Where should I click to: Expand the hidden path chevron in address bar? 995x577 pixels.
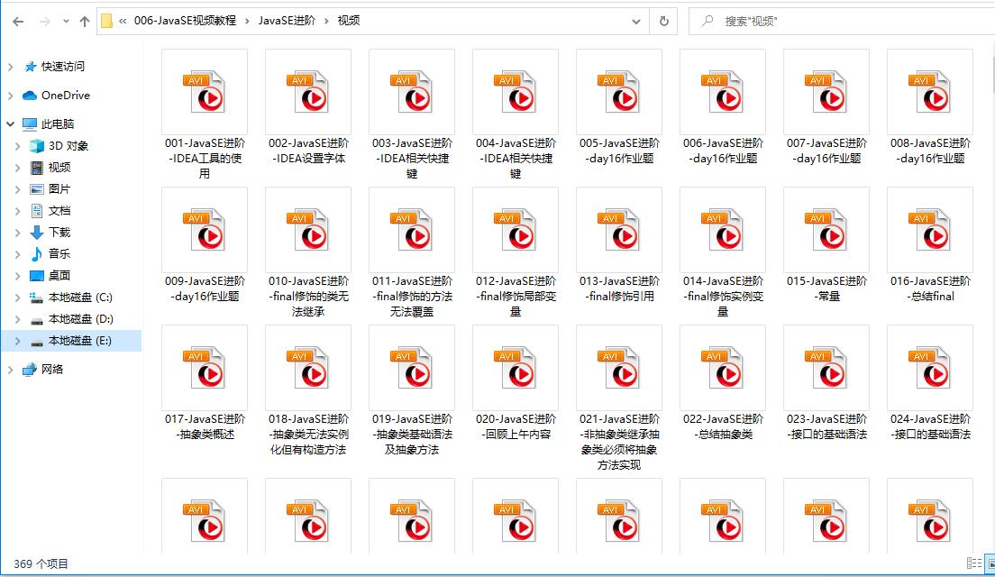coord(123,21)
